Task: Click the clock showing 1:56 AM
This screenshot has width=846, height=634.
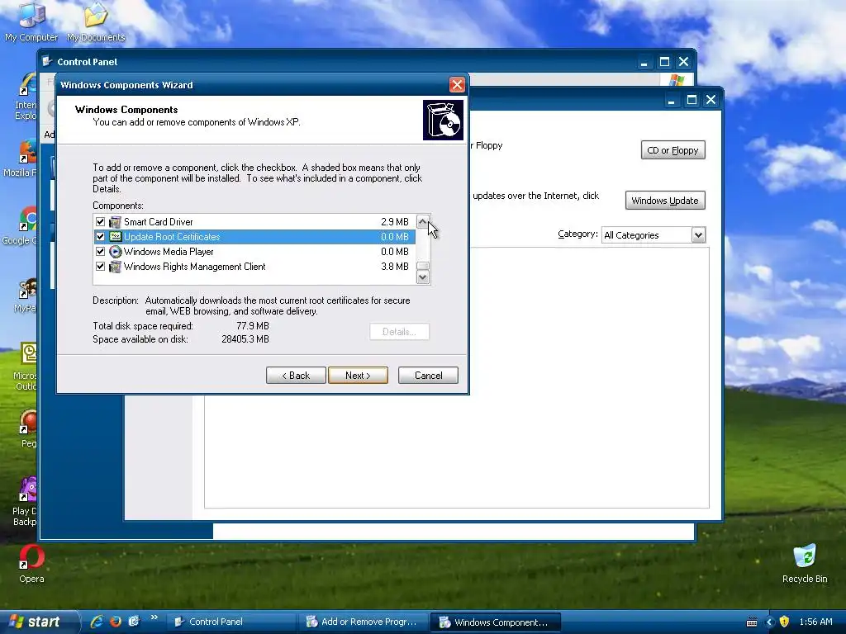Action: point(815,622)
